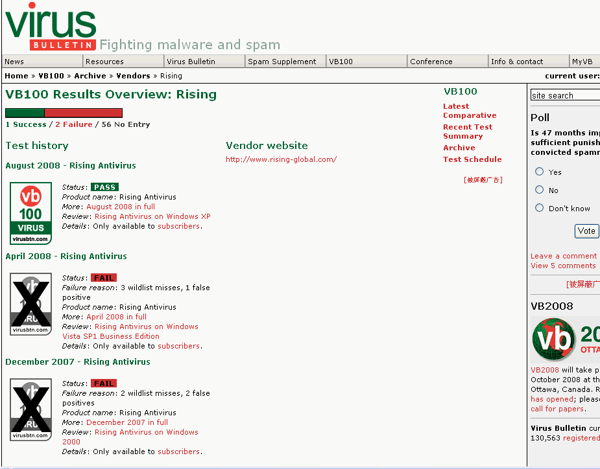Viewport: 600px width, 469px height.
Task: Click the August 2008 - Rising Antivirus heading
Action: 71,165
